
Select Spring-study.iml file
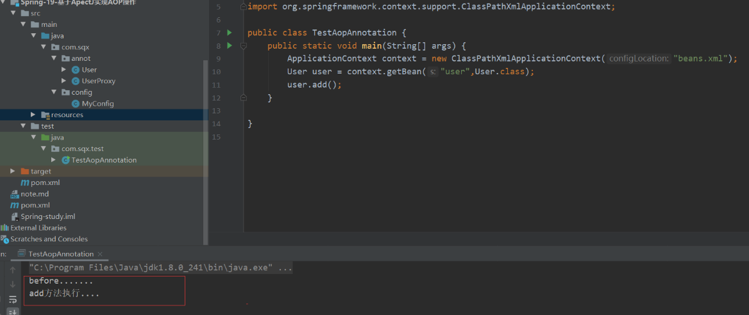47,216
